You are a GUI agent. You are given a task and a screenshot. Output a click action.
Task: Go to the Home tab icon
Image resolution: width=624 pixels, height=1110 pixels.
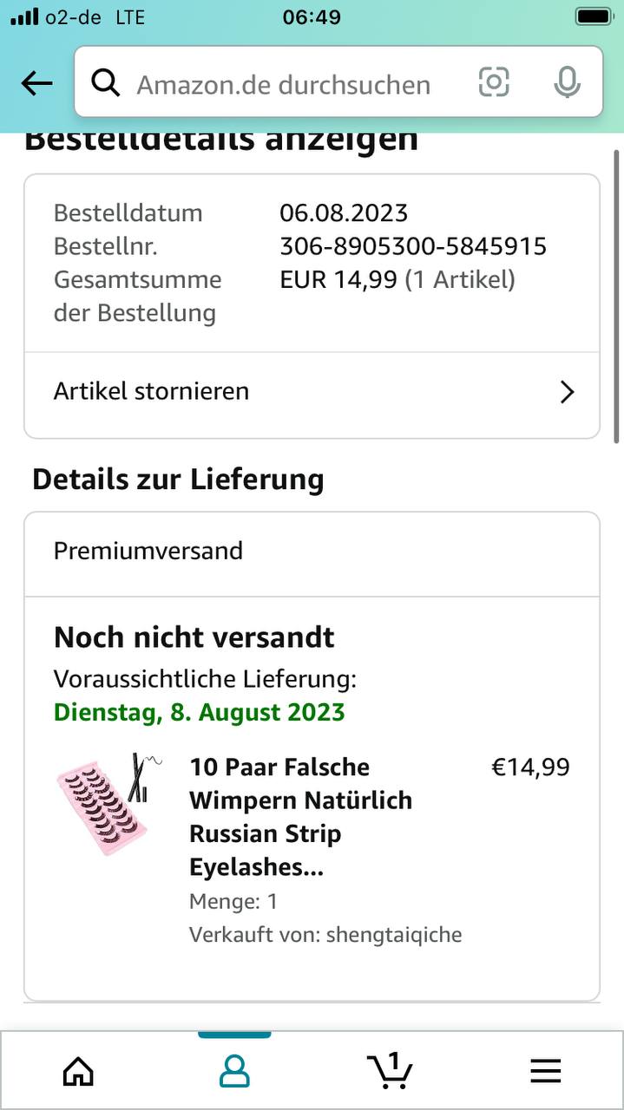78,1071
